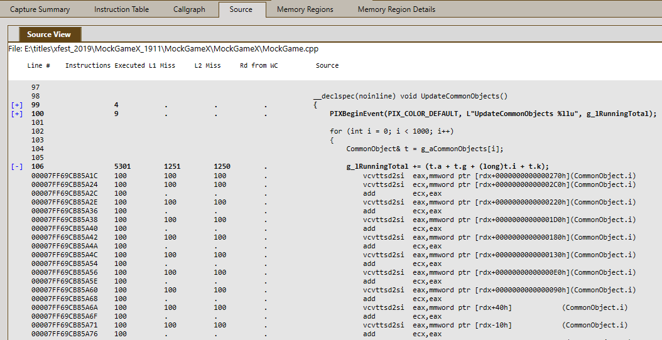Click address 00007FF69CB85A5E
This screenshot has width=662, height=340.
tap(64, 281)
